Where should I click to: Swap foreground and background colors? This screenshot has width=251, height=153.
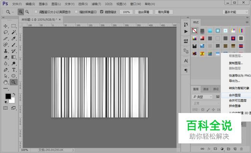click(x=14, y=94)
